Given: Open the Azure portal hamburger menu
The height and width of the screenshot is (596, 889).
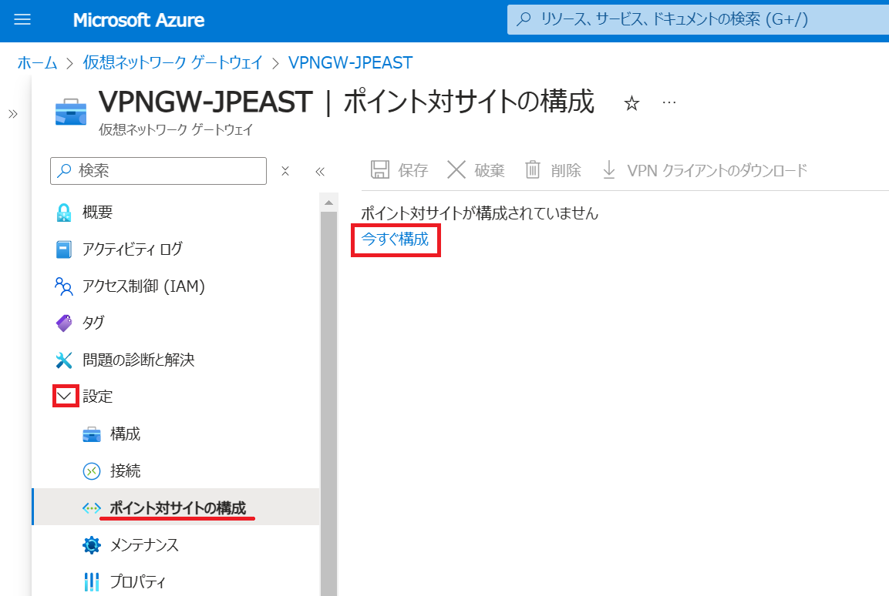Looking at the screenshot, I should pos(22,20).
